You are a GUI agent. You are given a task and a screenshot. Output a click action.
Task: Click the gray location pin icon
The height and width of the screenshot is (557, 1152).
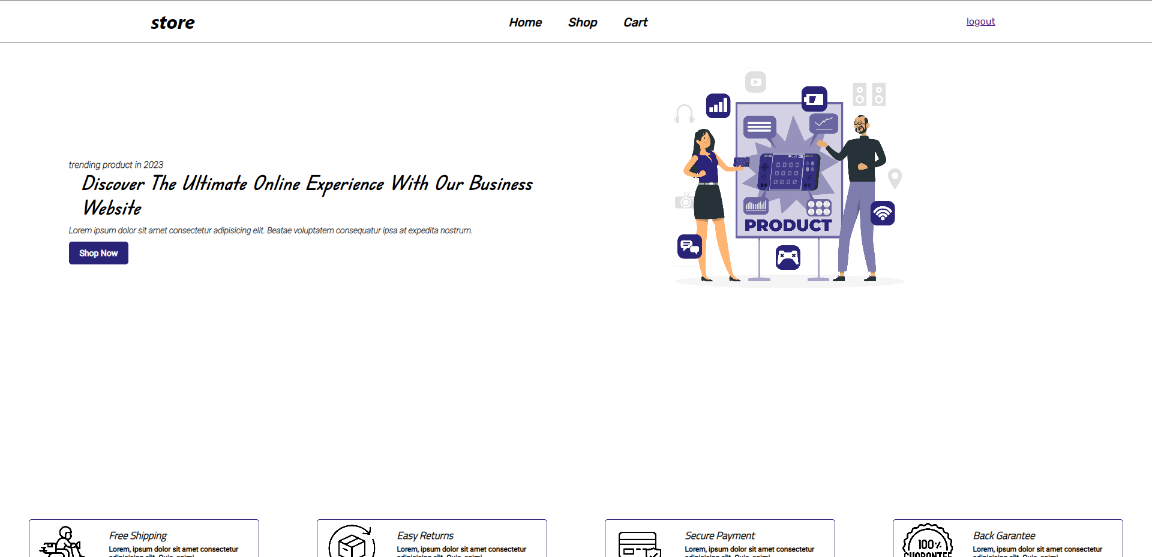[895, 178]
